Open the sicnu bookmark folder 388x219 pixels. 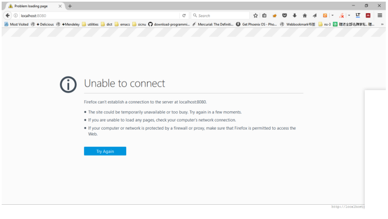(139, 24)
